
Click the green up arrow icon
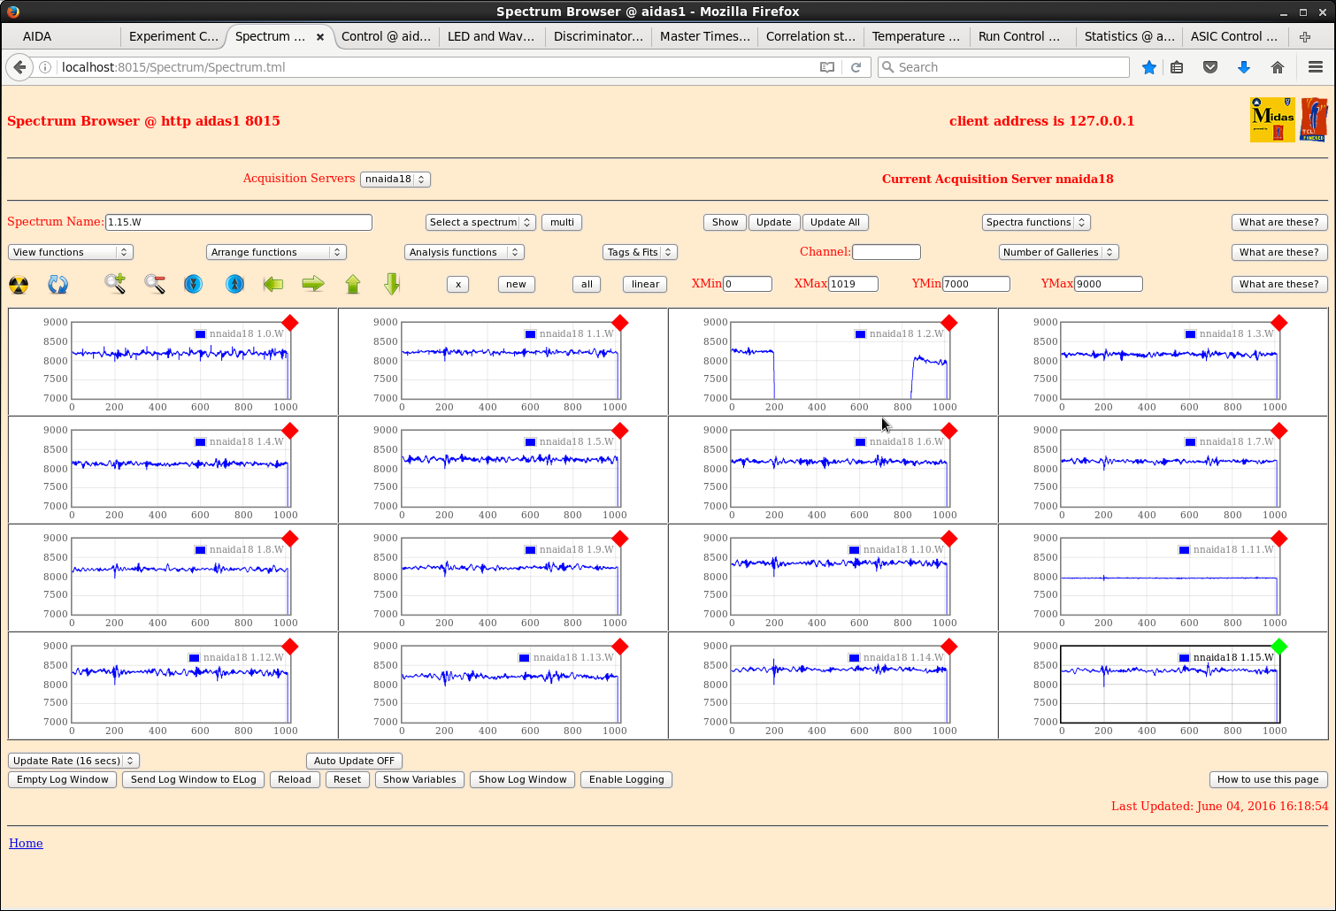point(353,284)
